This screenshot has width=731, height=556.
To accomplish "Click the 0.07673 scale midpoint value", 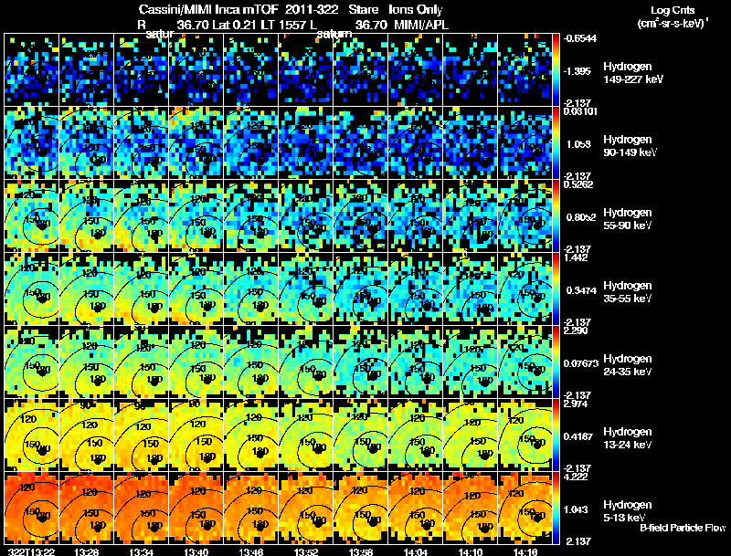I will click(x=581, y=363).
